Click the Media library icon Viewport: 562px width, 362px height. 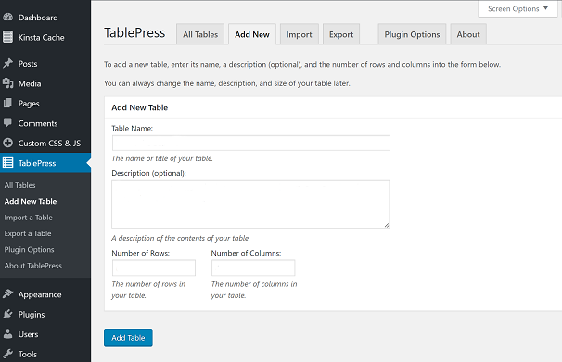8,83
